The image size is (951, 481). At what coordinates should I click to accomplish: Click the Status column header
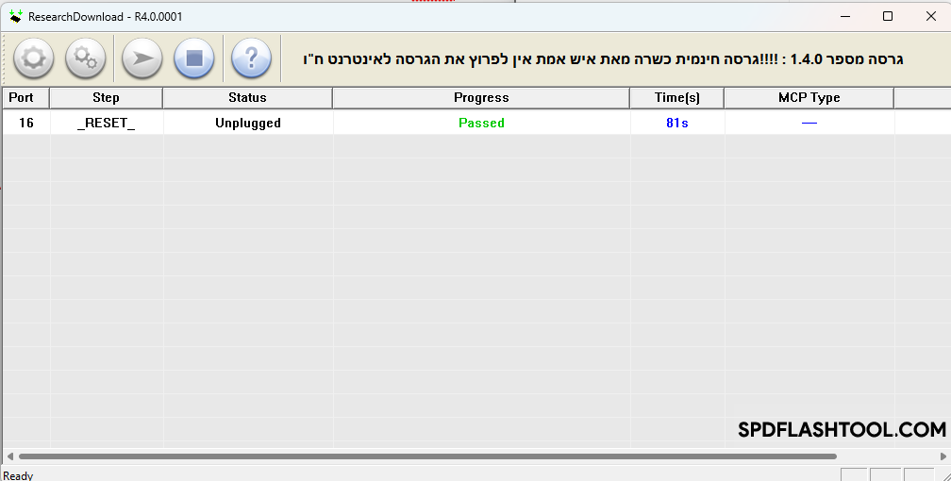point(247,97)
